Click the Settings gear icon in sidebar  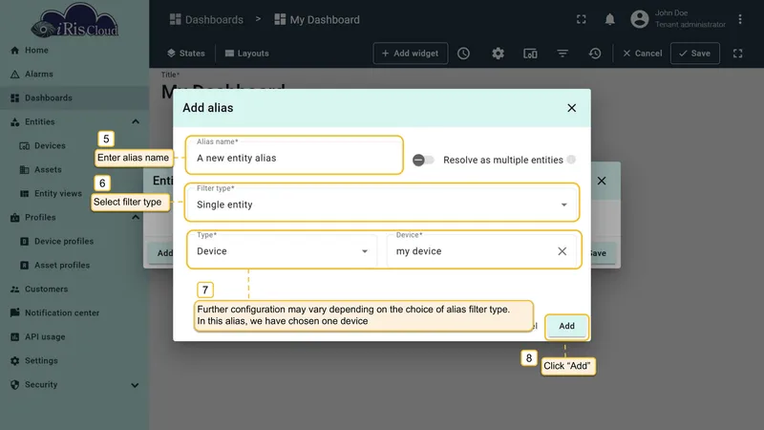tap(14, 361)
